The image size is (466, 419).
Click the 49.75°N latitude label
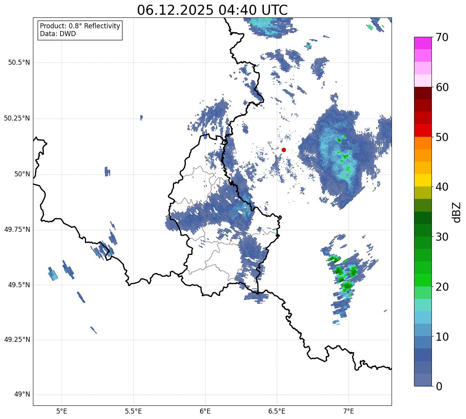coord(17,229)
